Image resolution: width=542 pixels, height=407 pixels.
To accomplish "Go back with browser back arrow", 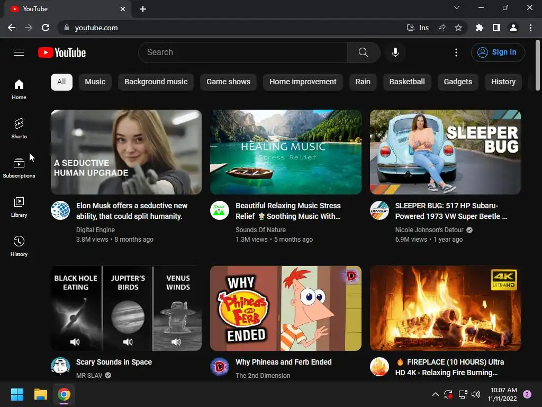I will point(12,28).
